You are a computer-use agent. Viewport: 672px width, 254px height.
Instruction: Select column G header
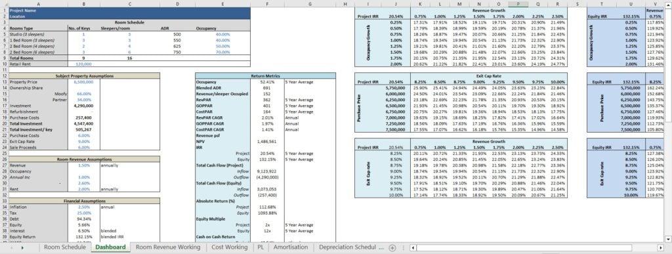coord(310,4)
